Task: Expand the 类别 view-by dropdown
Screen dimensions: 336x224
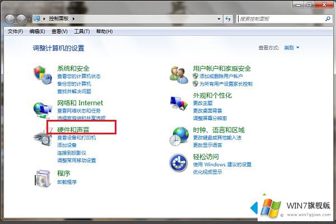Action: tap(291, 48)
